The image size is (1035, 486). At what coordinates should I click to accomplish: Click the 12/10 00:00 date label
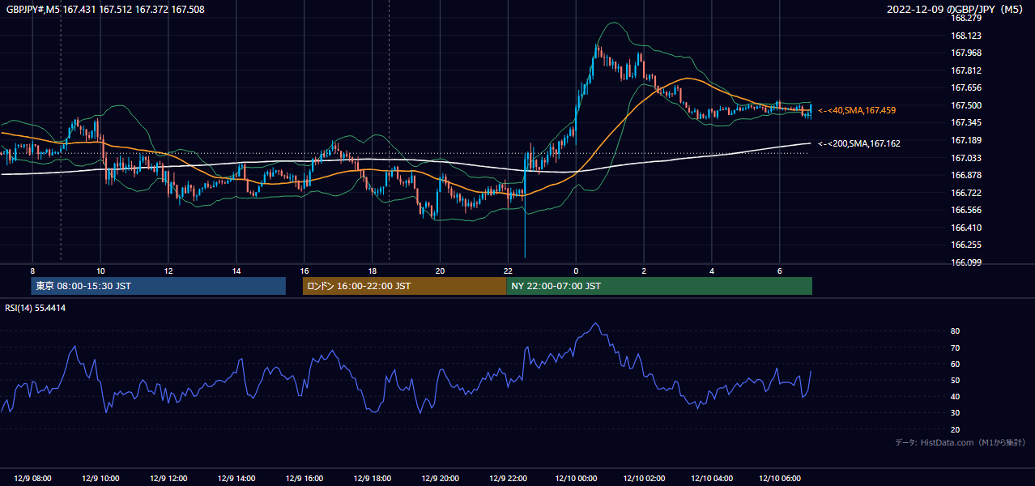tap(576, 479)
